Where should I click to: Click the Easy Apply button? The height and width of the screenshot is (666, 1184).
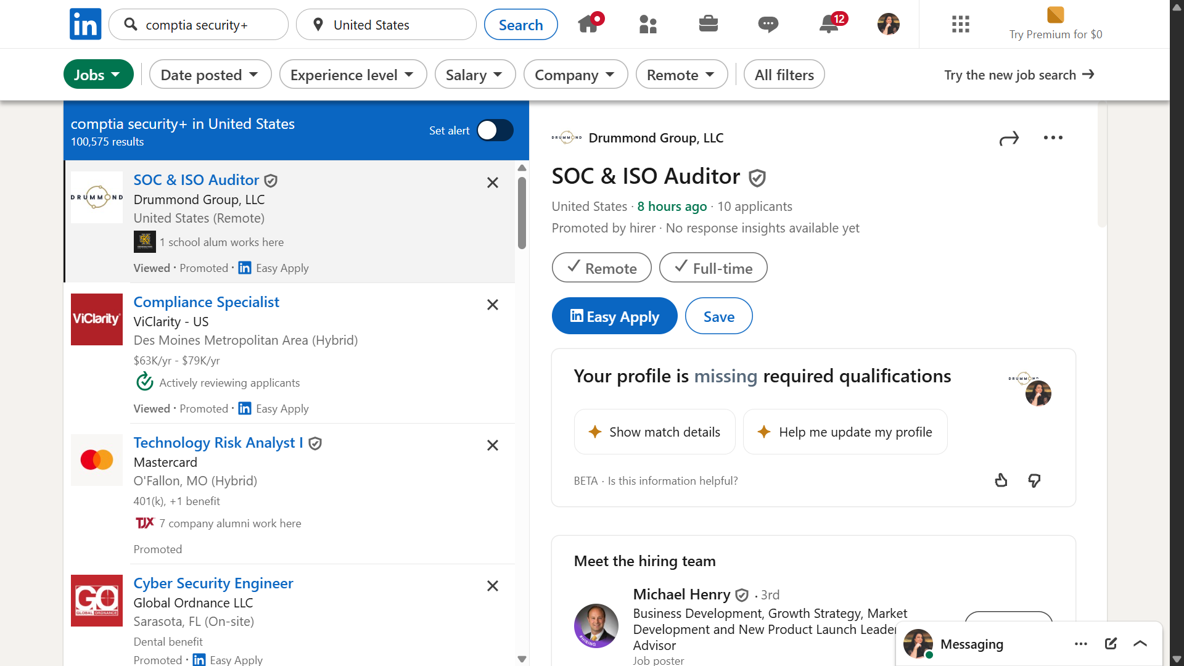point(614,316)
